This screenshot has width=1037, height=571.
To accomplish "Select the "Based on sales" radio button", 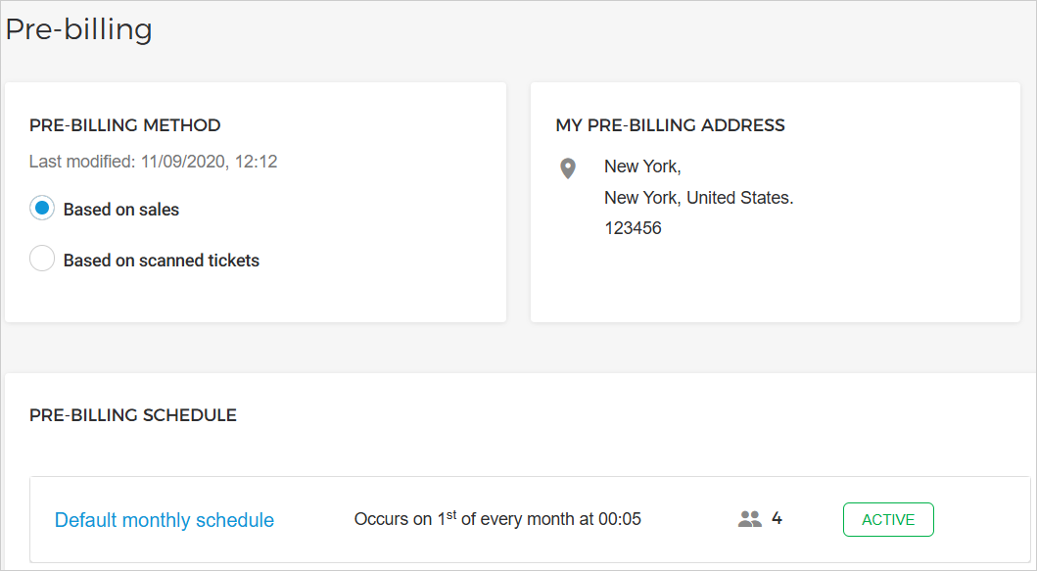I will tap(42, 209).
